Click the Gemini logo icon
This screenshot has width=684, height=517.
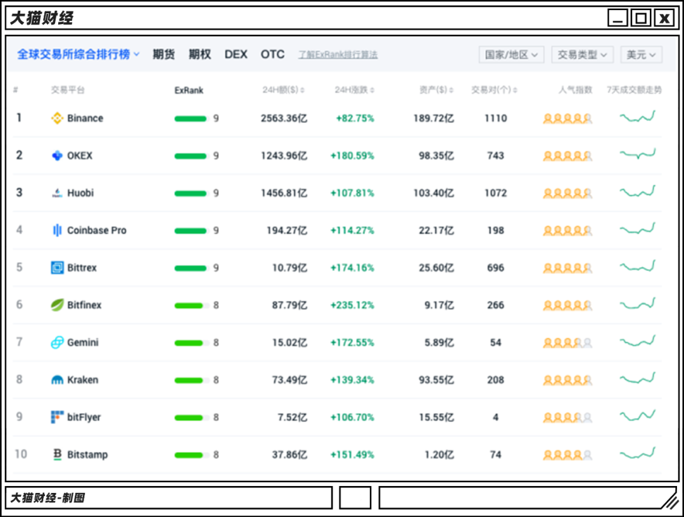(57, 342)
